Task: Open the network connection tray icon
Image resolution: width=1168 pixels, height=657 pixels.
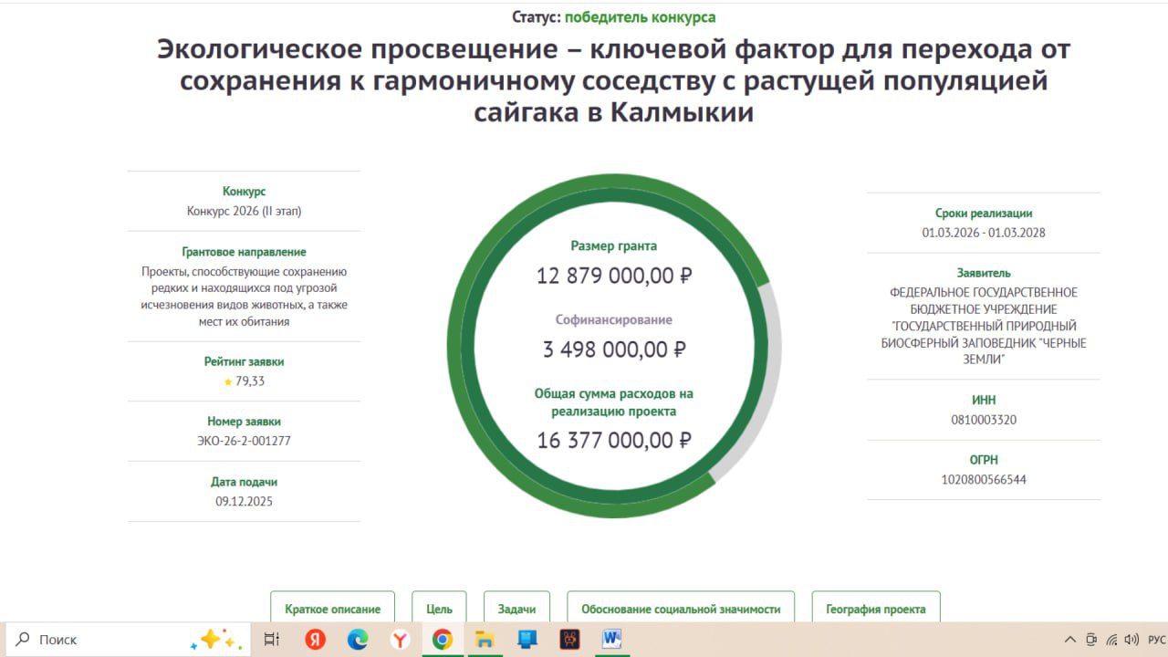Action: [x=1111, y=640]
